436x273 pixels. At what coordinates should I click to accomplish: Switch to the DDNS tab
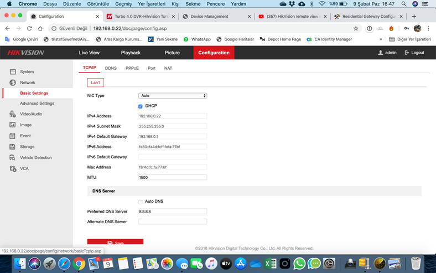click(111, 68)
